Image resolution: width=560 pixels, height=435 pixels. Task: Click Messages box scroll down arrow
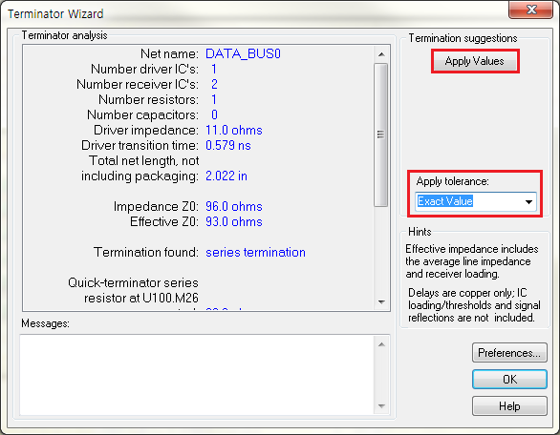pos(381,406)
